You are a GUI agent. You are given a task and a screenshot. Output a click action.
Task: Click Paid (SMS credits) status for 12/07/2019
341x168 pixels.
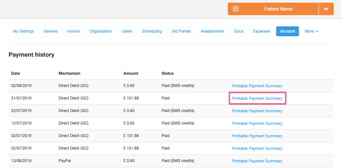click(178, 123)
